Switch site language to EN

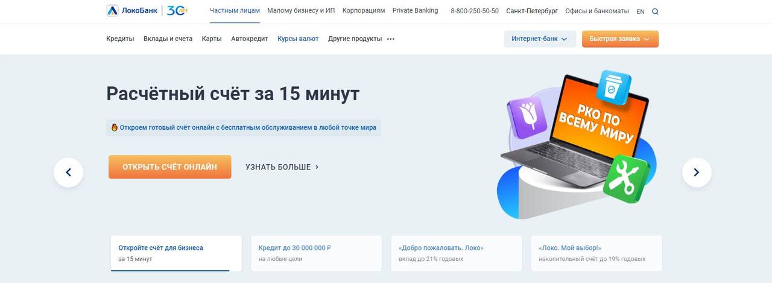(640, 11)
